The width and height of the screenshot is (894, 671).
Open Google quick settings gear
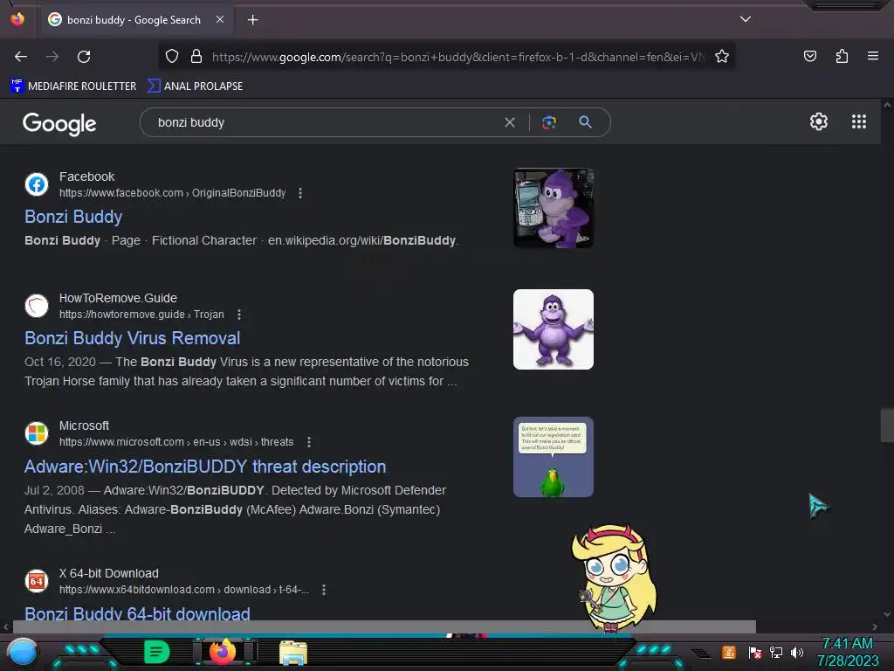[x=819, y=121]
